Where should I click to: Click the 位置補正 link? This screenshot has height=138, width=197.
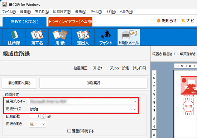80,68
